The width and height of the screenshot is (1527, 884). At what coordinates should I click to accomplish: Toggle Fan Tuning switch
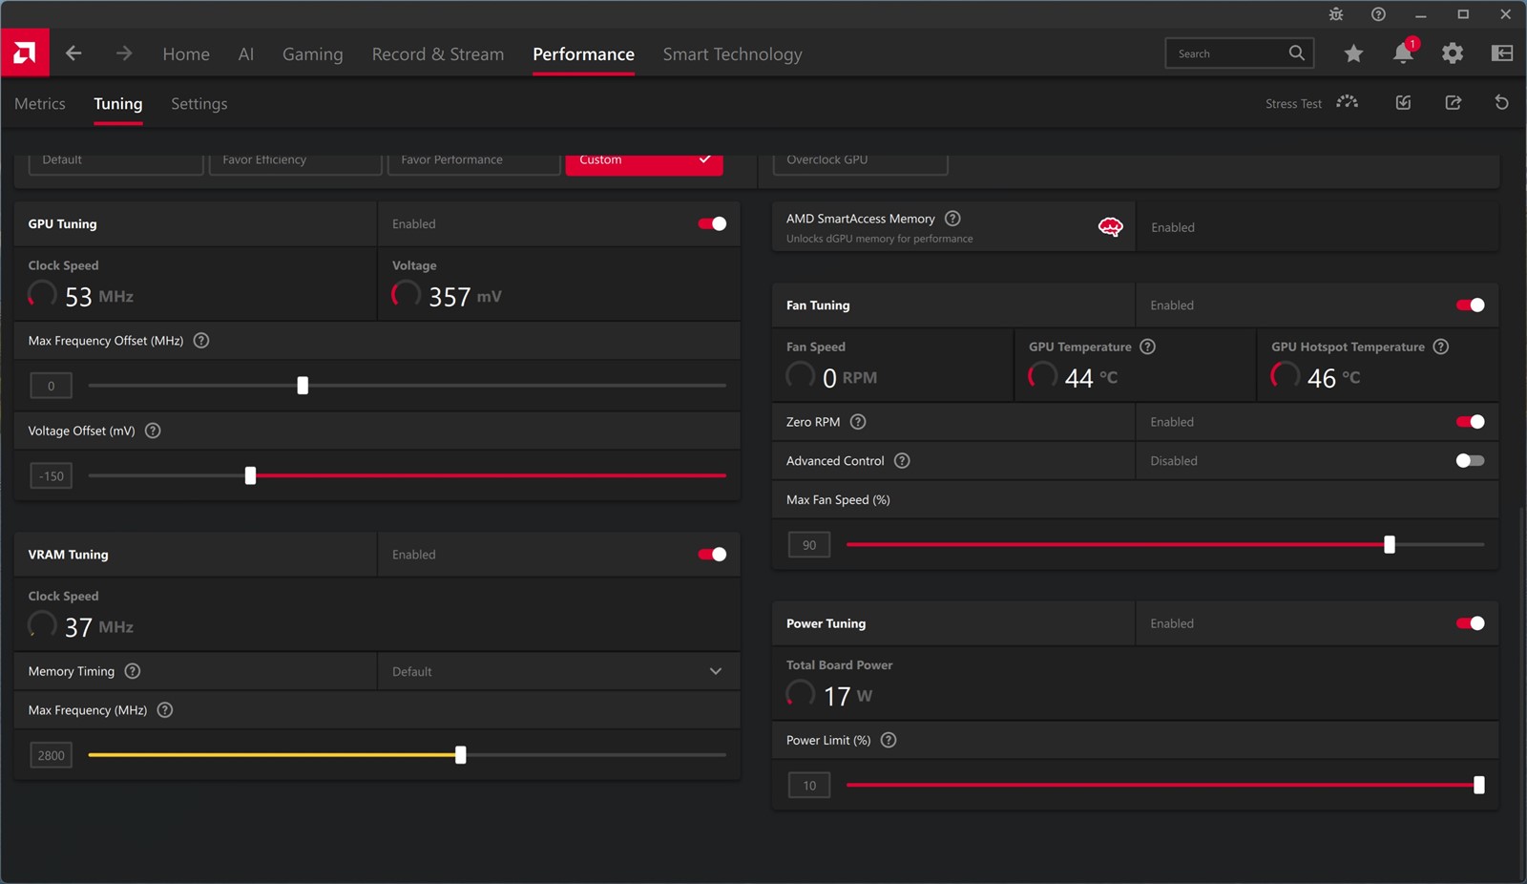[x=1470, y=305]
